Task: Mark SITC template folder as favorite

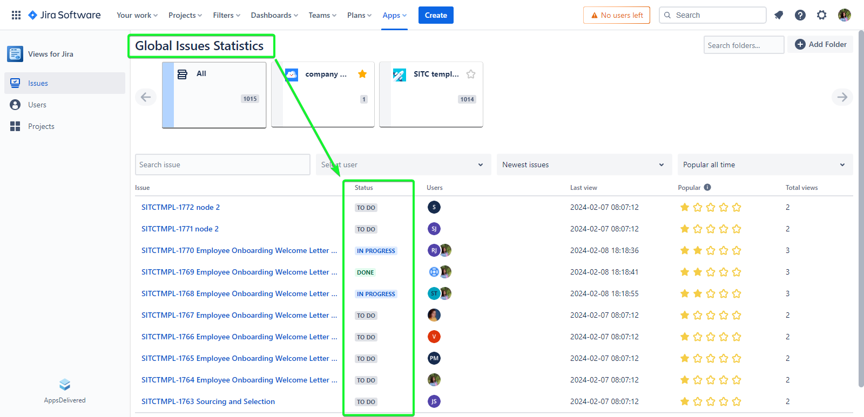Action: coord(471,74)
